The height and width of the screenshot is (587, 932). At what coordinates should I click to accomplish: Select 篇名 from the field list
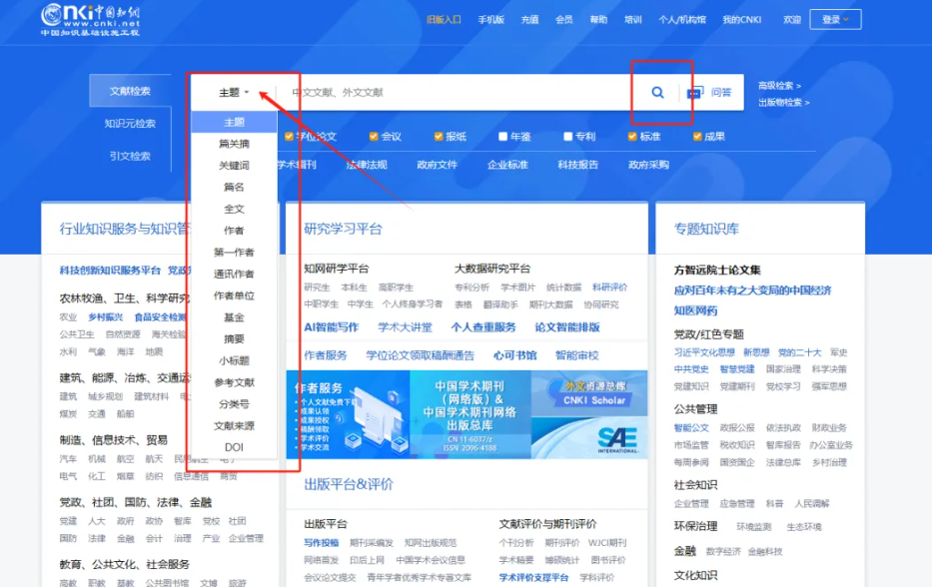pyautogui.click(x=234, y=187)
